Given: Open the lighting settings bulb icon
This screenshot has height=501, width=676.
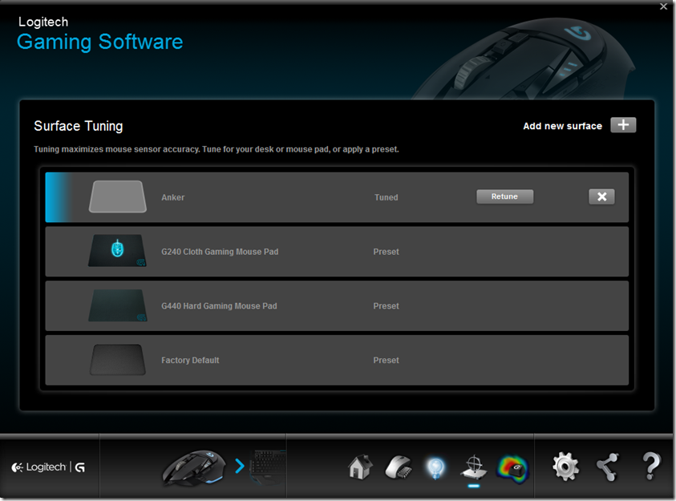Looking at the screenshot, I should click(435, 468).
